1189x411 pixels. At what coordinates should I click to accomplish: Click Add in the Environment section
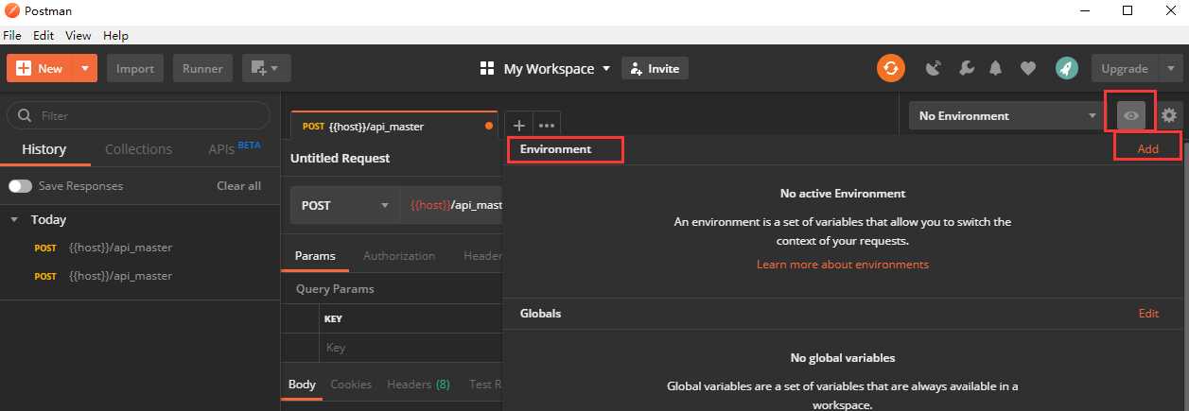(x=1147, y=149)
